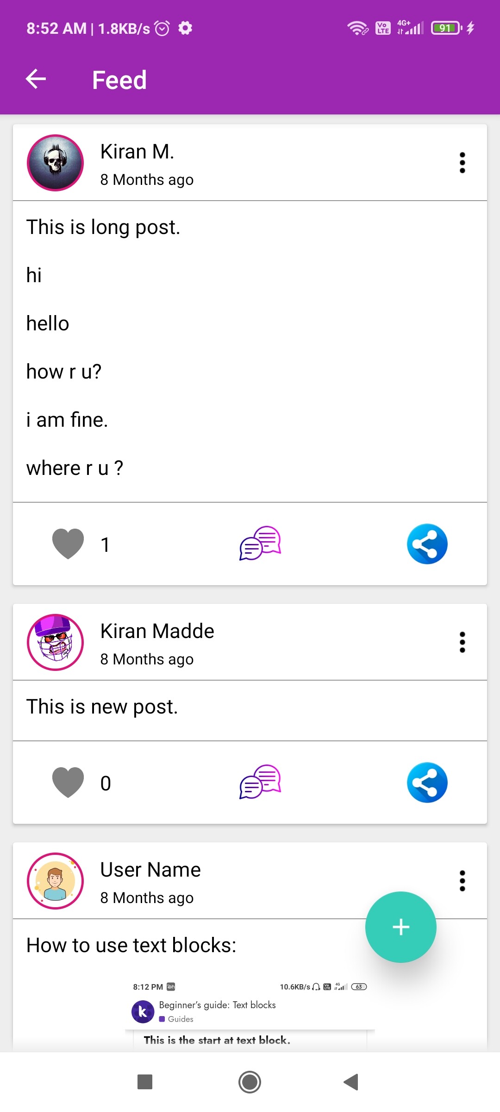
Task: Like Kiran Madde's new post
Action: (x=68, y=783)
